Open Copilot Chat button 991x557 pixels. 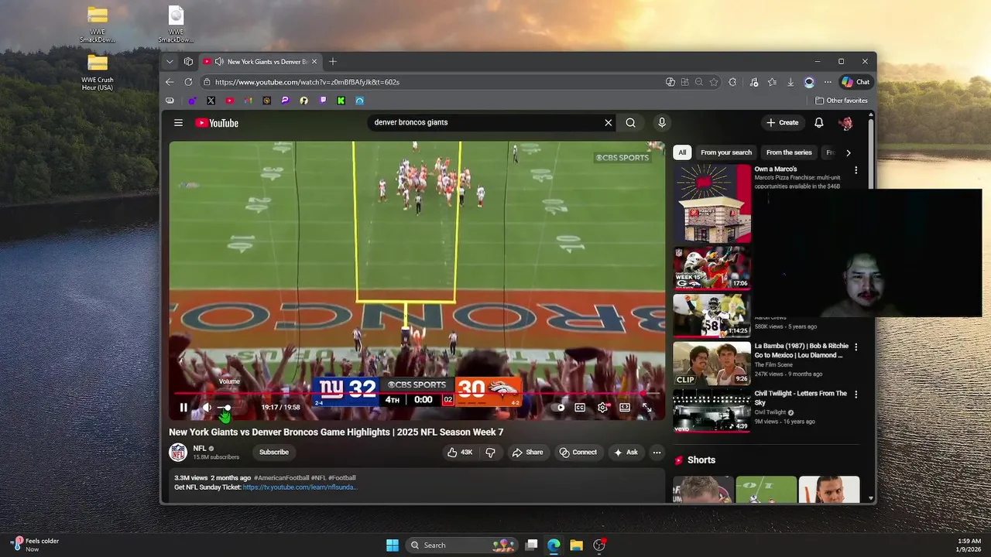coord(856,82)
